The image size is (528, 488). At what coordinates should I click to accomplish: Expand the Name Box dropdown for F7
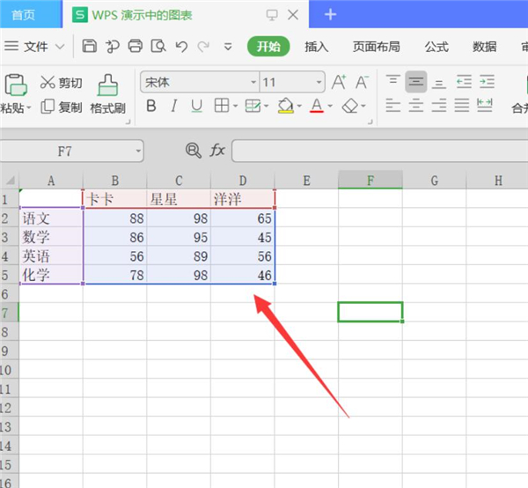click(138, 151)
